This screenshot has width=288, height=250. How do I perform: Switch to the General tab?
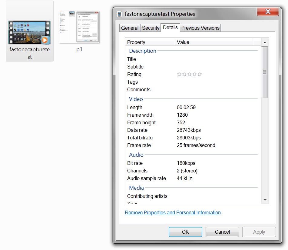[x=130, y=28]
